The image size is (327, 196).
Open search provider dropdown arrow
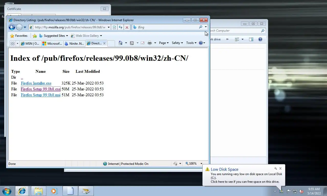coord(206,27)
